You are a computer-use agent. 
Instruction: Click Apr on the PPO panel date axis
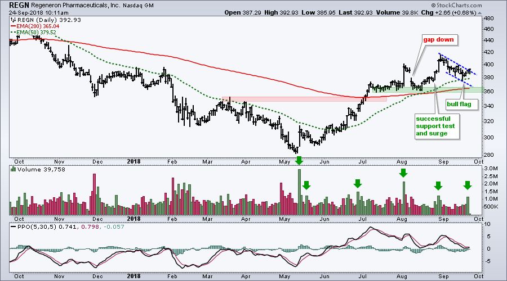(246, 276)
